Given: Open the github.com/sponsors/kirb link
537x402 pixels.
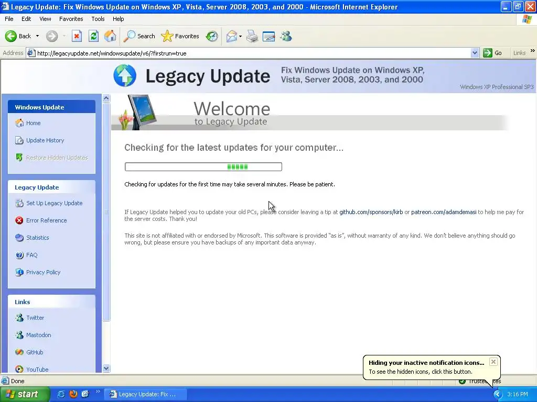Looking at the screenshot, I should click(371, 212).
